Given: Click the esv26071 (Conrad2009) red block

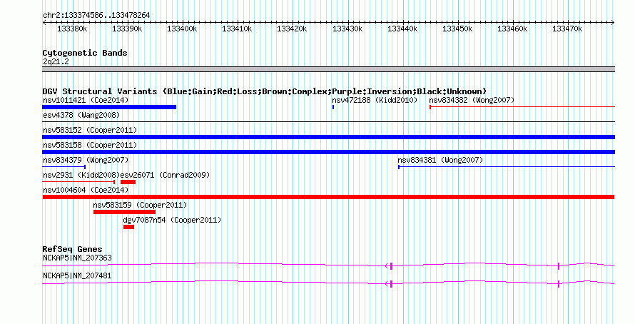Looking at the screenshot, I should pos(128,182).
